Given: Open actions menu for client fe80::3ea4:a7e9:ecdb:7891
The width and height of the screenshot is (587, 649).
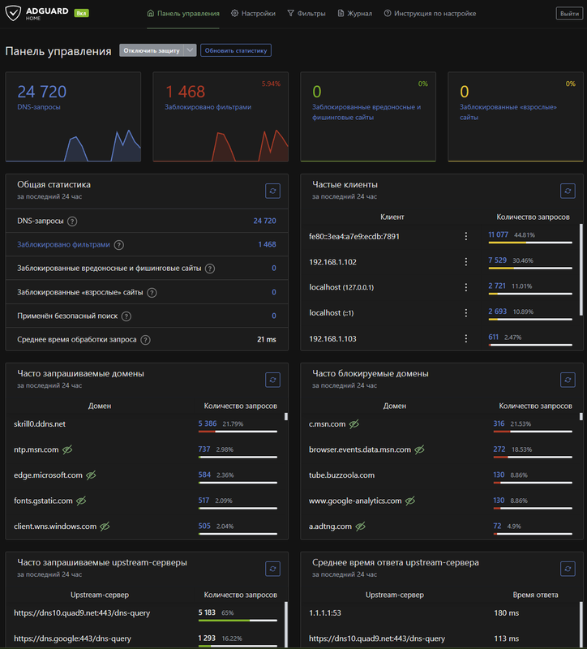Looking at the screenshot, I should pos(466,236).
